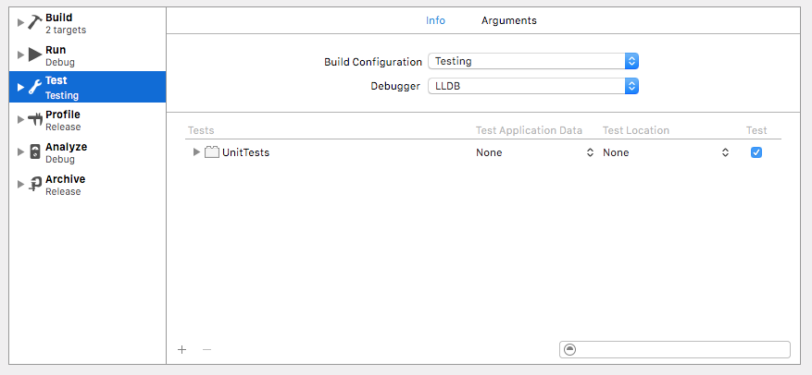This screenshot has width=812, height=375.
Task: Click the UnitTests bundle icon
Action: (x=211, y=152)
